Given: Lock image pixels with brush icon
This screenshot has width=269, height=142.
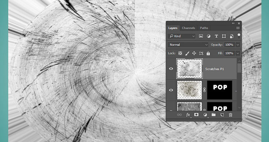Looking at the screenshot, I should coord(187,53).
